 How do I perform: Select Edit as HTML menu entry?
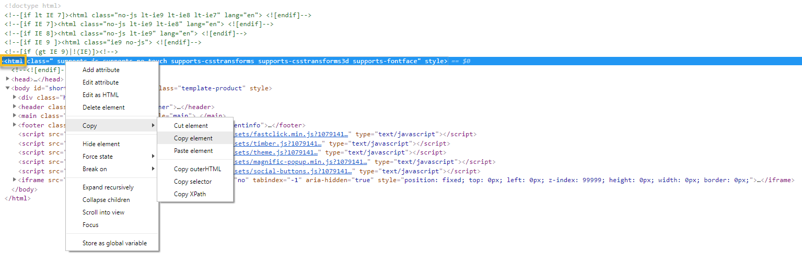[x=112, y=95]
